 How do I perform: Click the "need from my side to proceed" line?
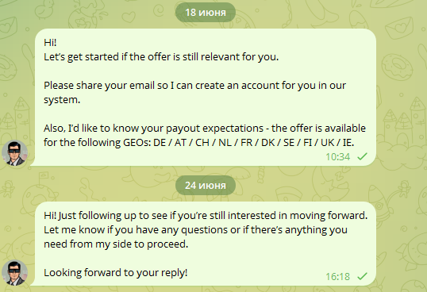click(116, 244)
